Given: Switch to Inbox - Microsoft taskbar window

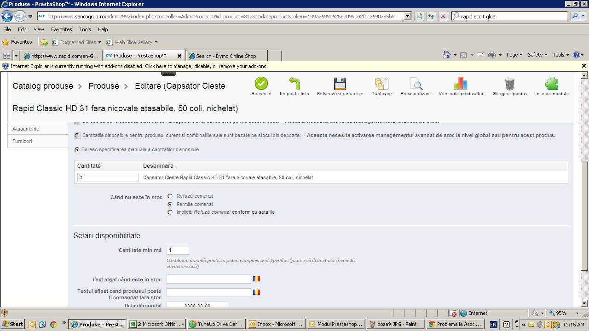Looking at the screenshot, I should pyautogui.click(x=275, y=324).
